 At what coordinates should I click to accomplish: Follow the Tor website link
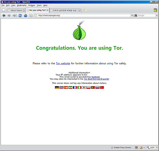coord(63,63)
